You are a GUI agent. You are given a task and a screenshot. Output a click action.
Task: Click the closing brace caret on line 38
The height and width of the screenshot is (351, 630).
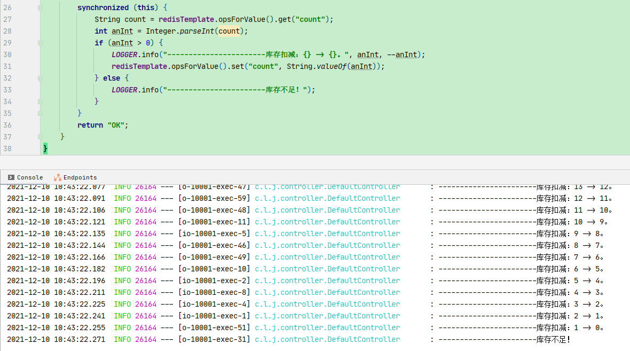coord(45,149)
